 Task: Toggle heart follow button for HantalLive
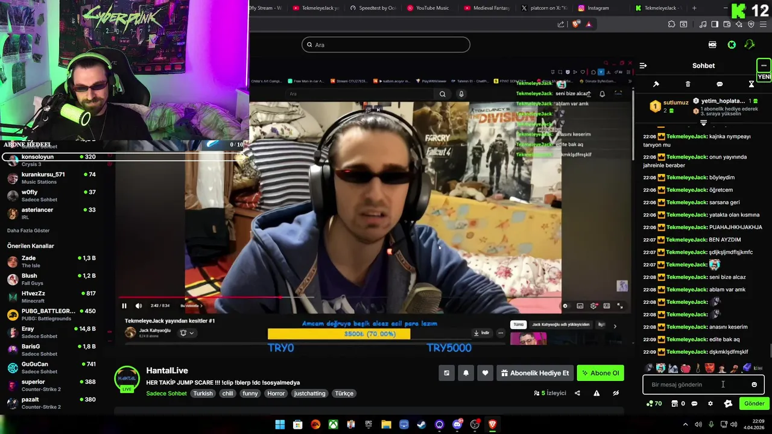point(485,373)
